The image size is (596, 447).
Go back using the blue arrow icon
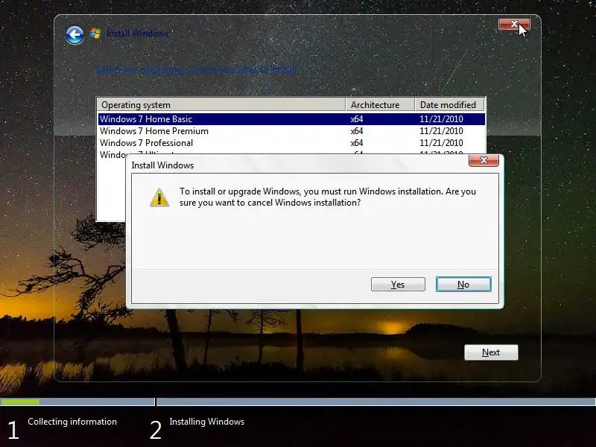pyautogui.click(x=75, y=35)
